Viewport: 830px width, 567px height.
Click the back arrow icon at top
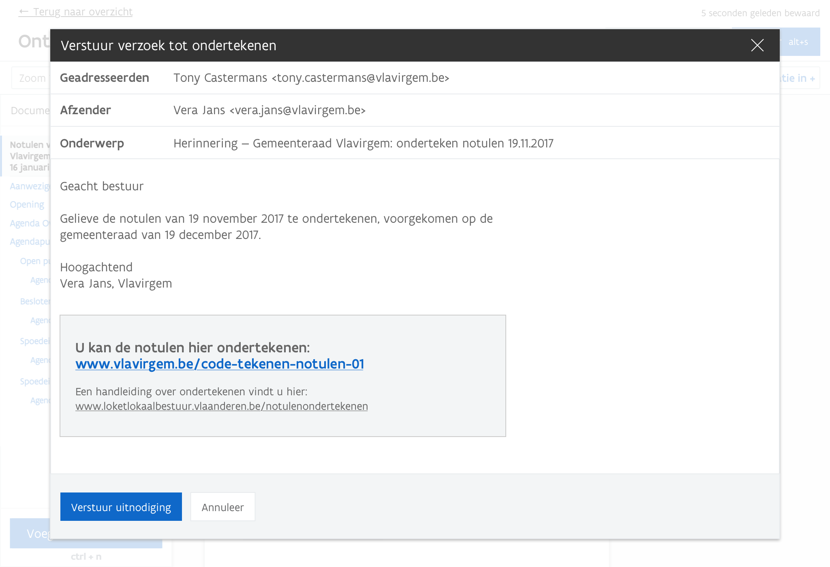[x=24, y=12]
